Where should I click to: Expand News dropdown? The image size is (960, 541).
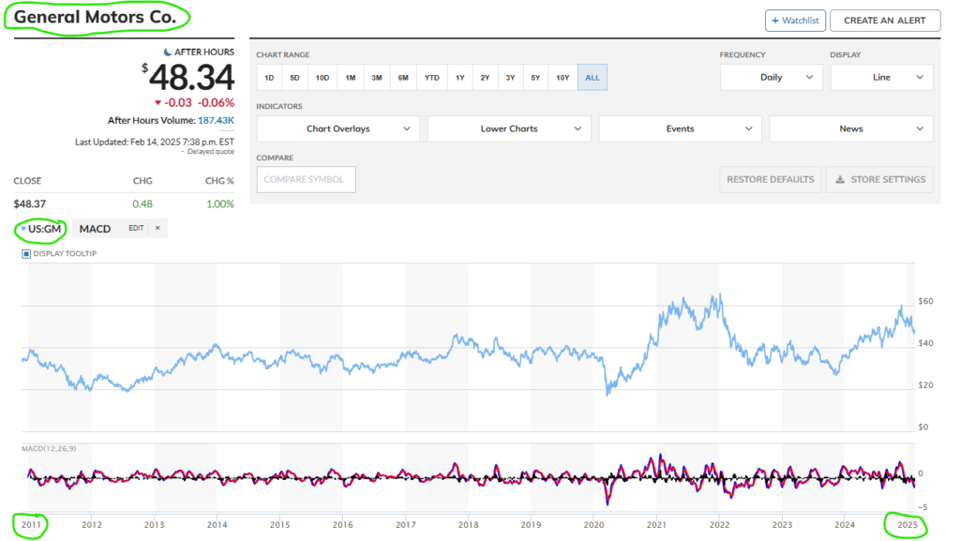click(851, 128)
